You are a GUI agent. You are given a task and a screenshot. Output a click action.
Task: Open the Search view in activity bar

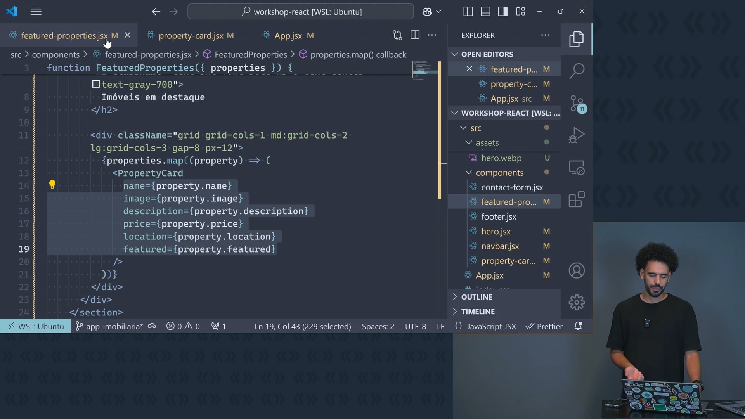click(577, 71)
